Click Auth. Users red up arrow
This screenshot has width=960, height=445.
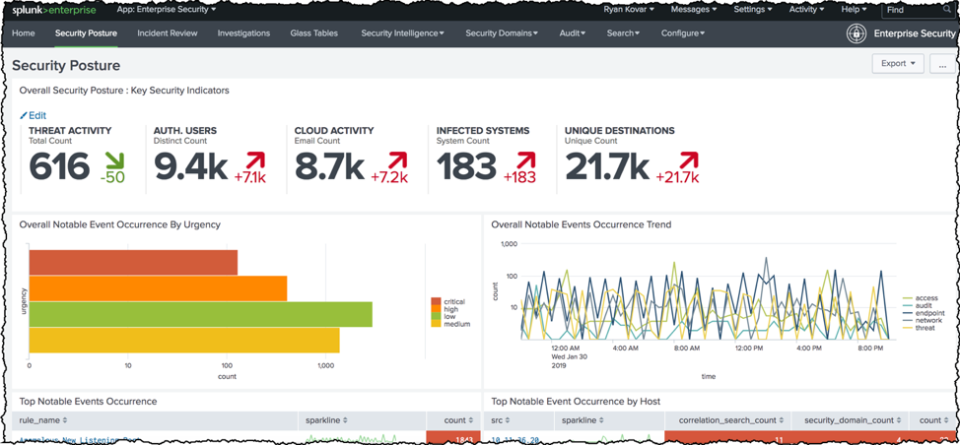coord(254,162)
